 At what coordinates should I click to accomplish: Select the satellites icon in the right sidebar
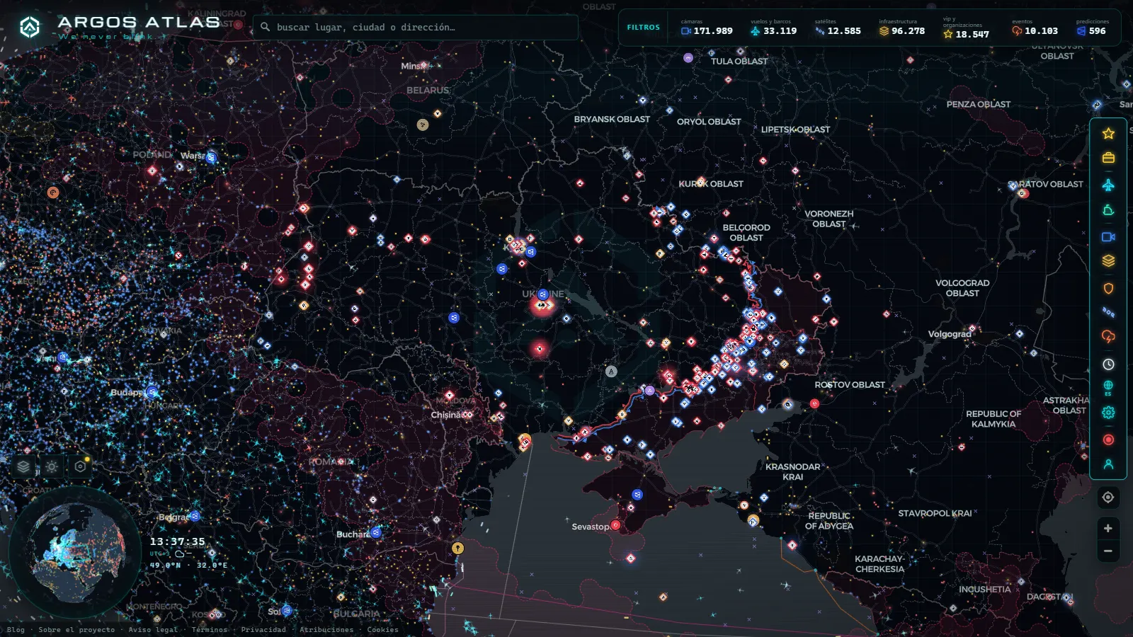pyautogui.click(x=1108, y=312)
